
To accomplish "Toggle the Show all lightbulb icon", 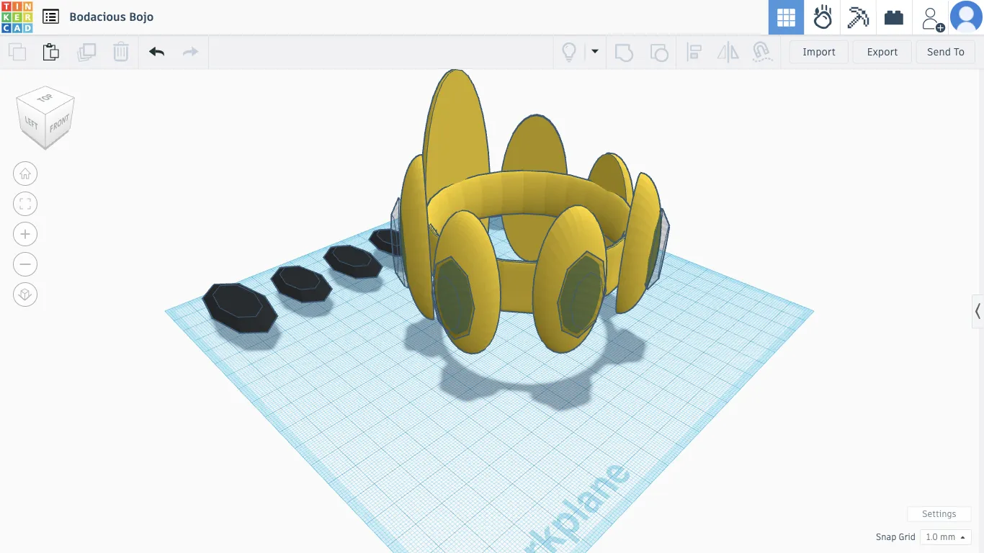I will coord(569,52).
